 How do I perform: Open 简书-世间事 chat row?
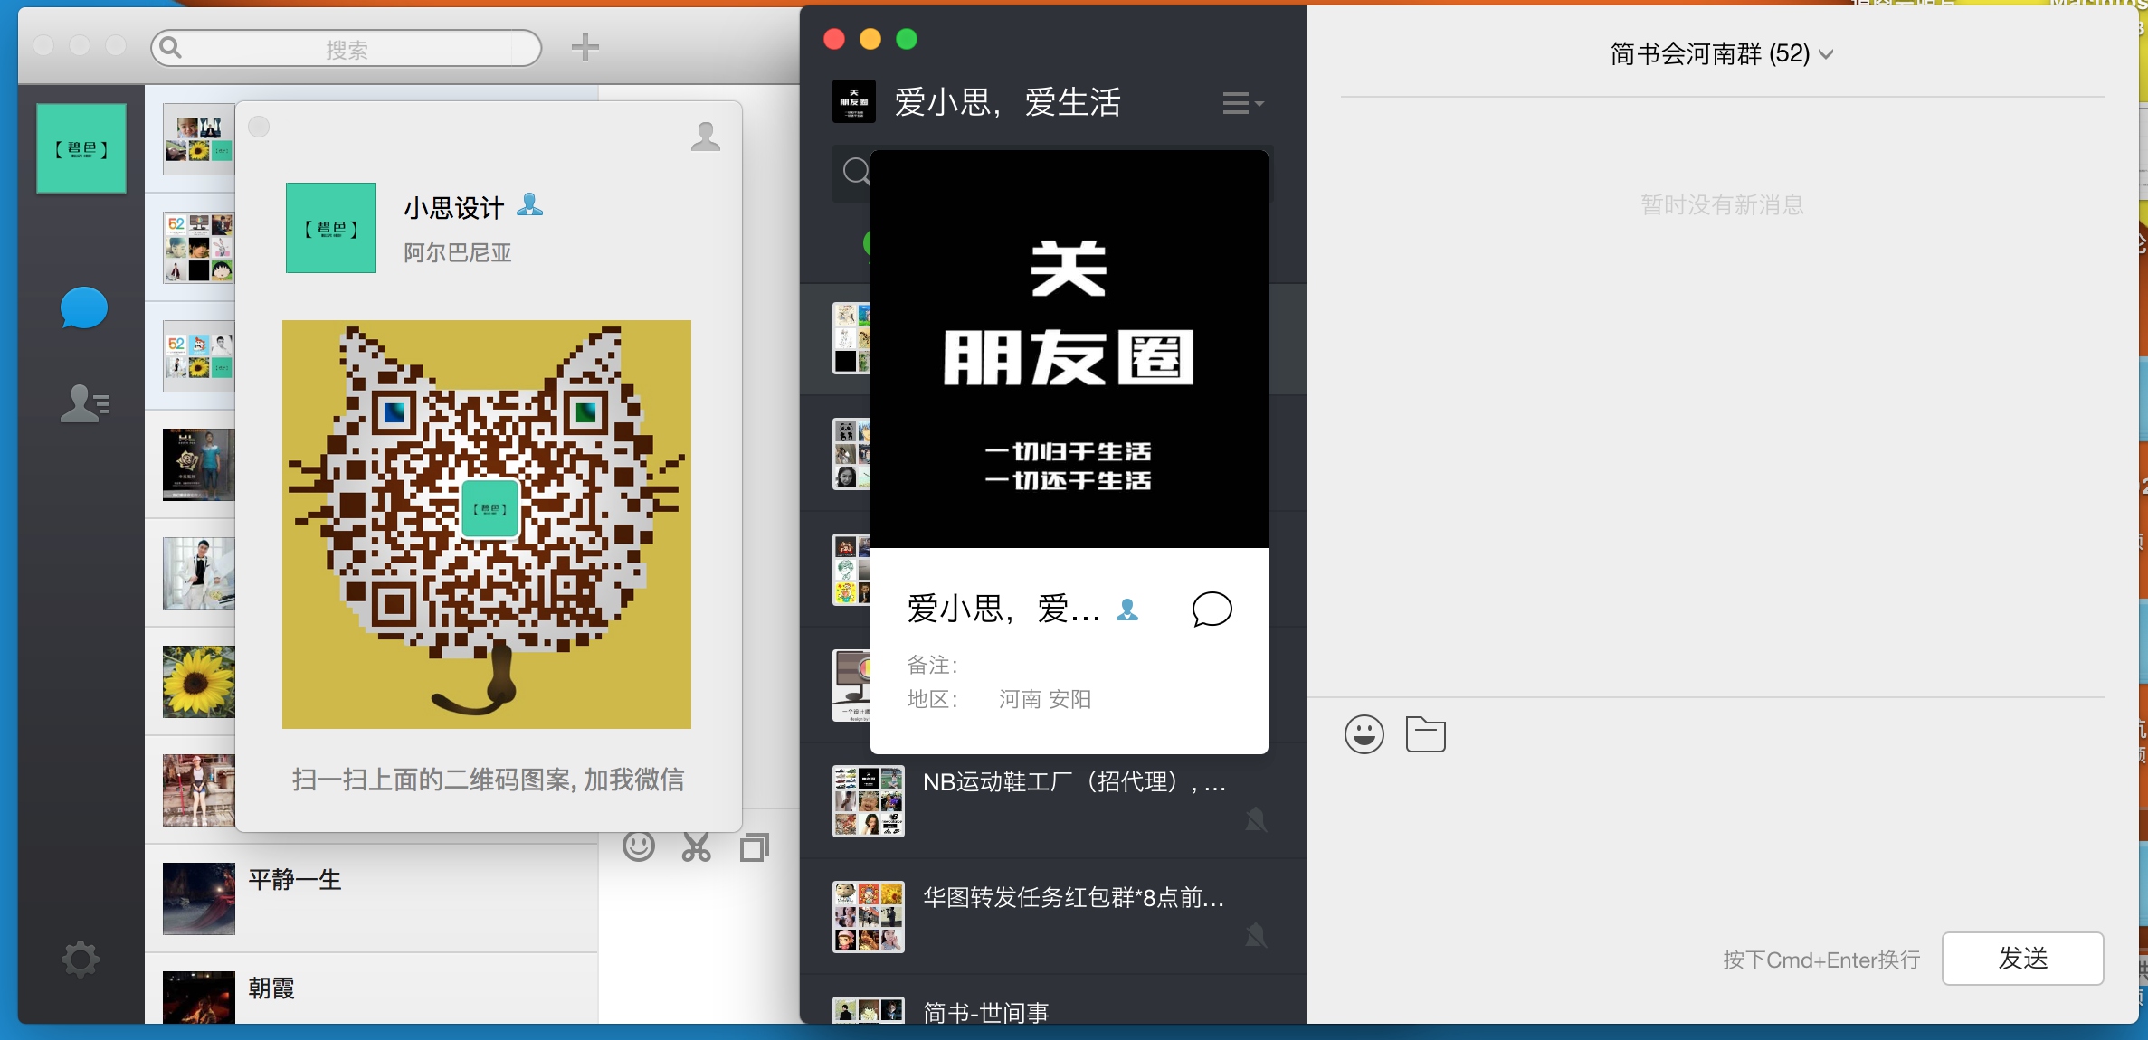(1053, 999)
